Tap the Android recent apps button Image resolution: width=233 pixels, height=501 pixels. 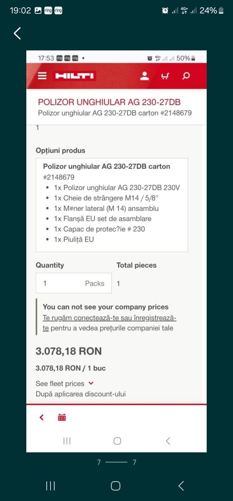point(50,486)
